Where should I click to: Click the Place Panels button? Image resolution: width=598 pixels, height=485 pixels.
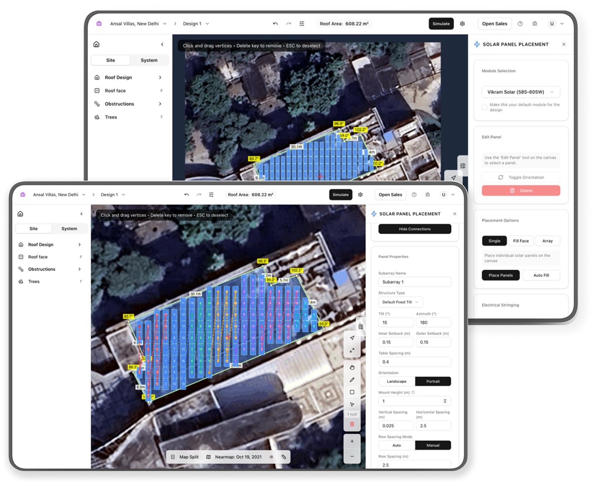pyautogui.click(x=501, y=275)
